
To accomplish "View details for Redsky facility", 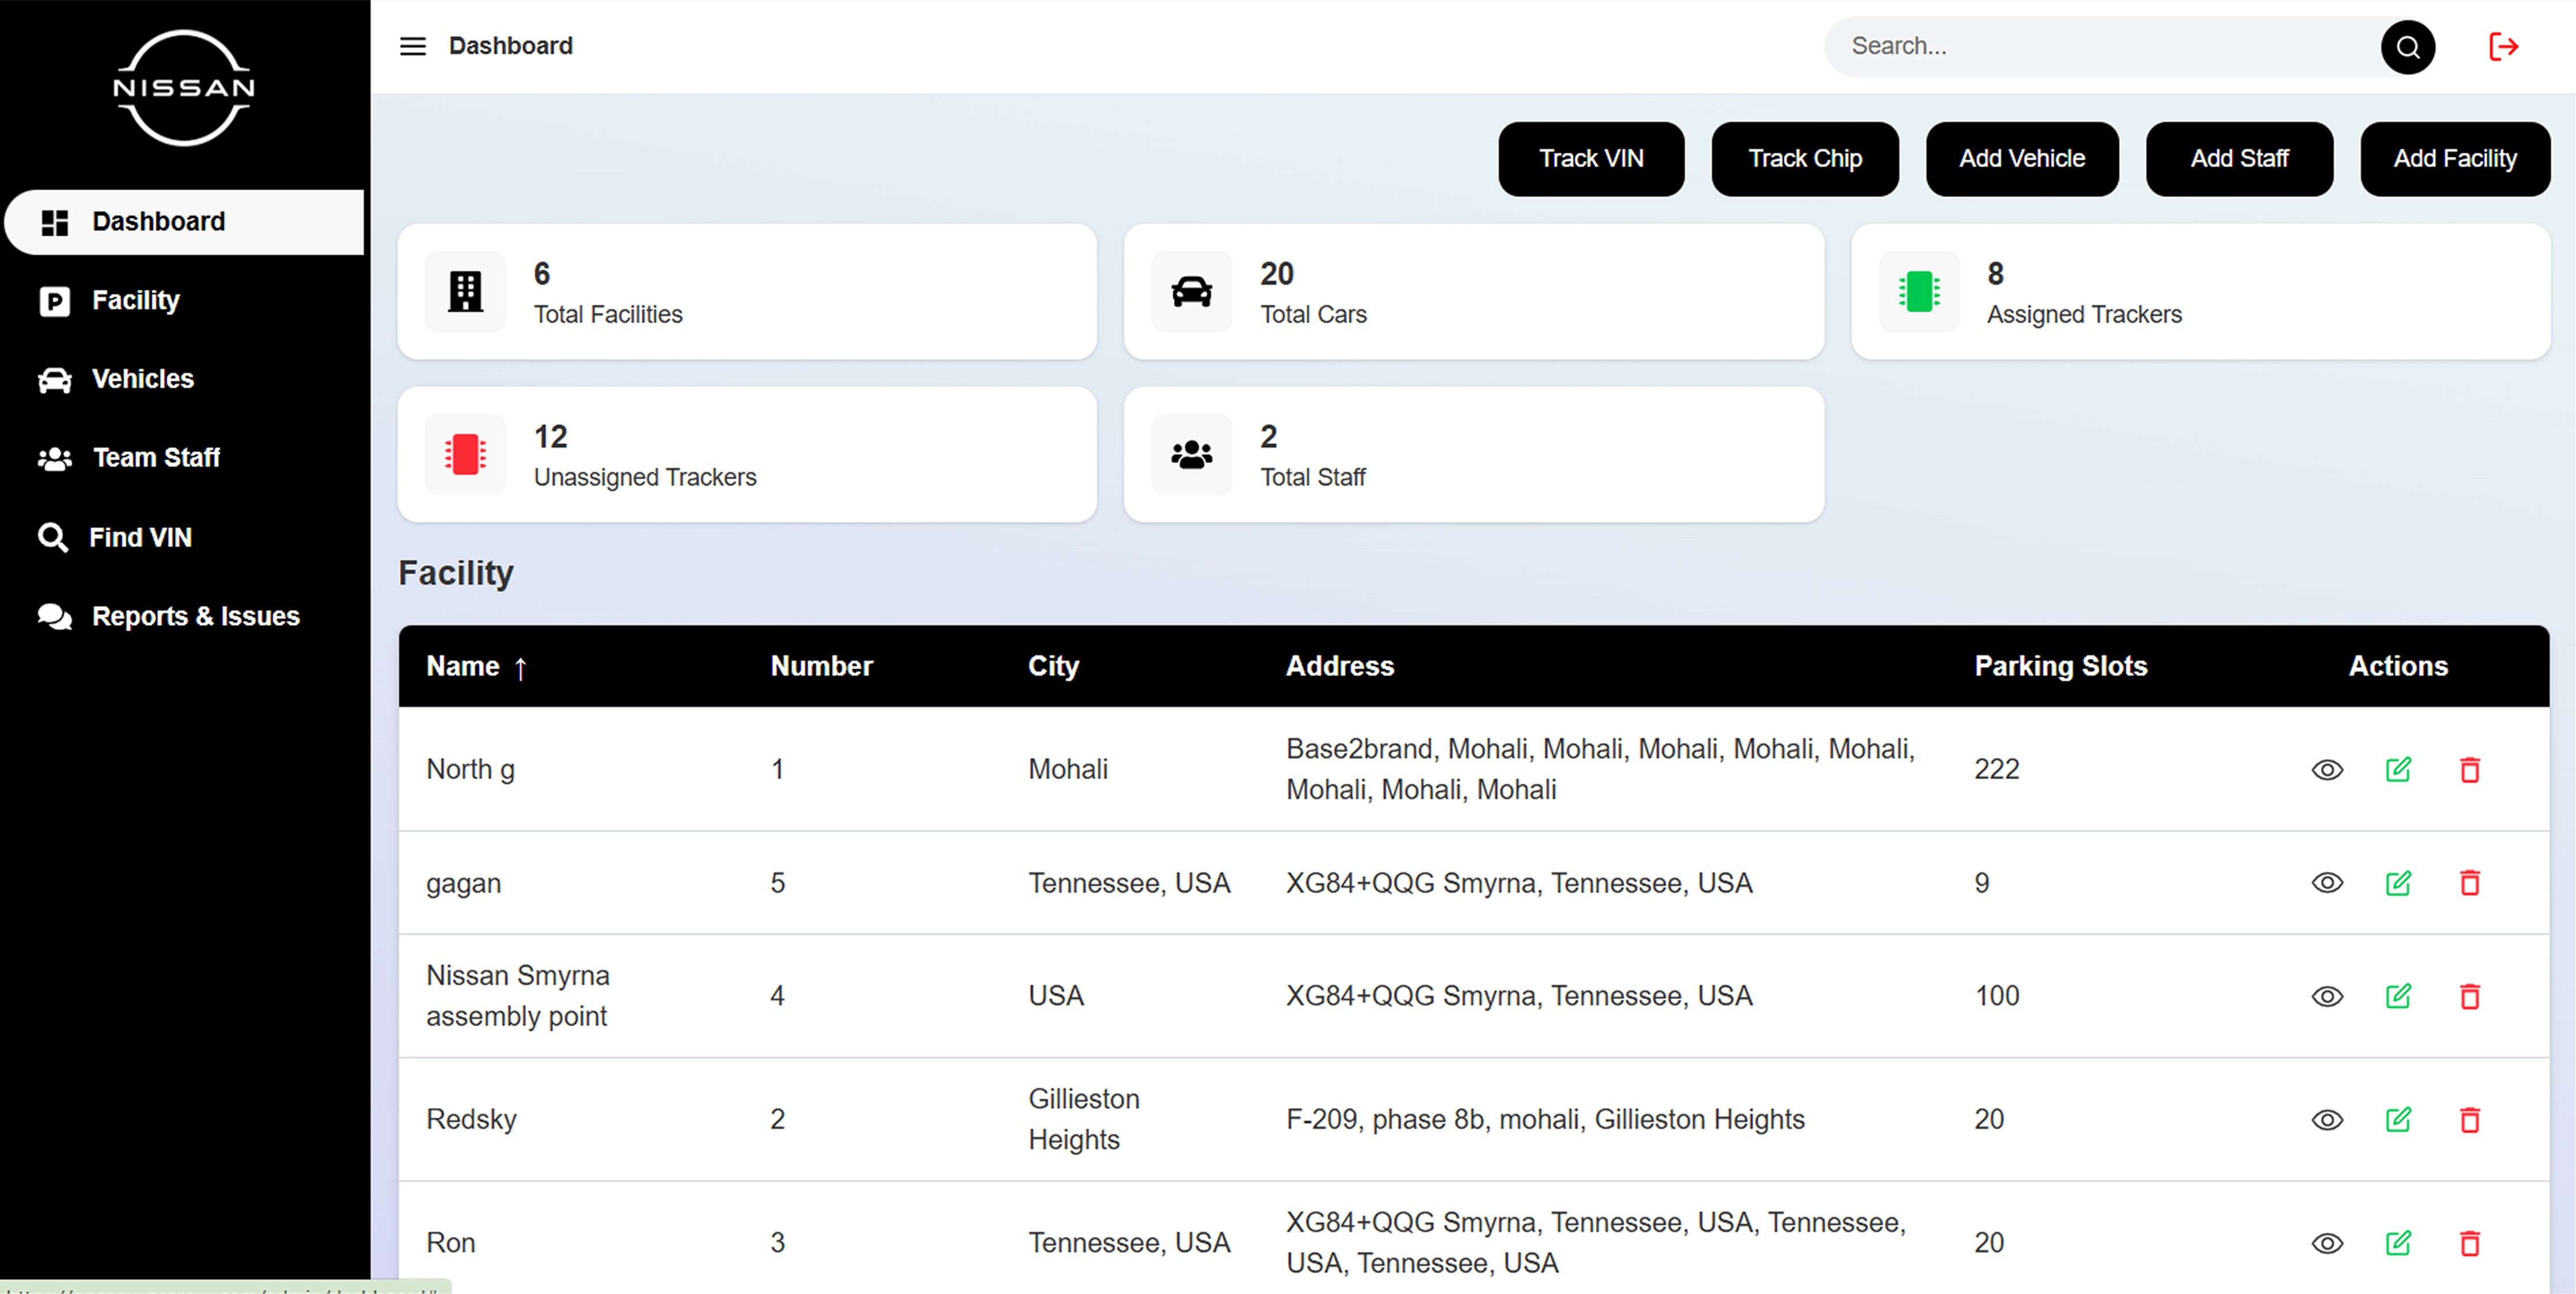I will coord(2327,1120).
